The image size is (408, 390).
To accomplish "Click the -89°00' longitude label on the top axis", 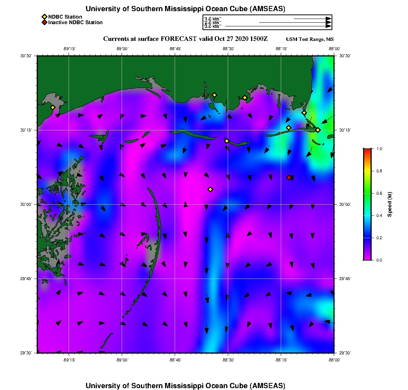I will coord(122,49).
